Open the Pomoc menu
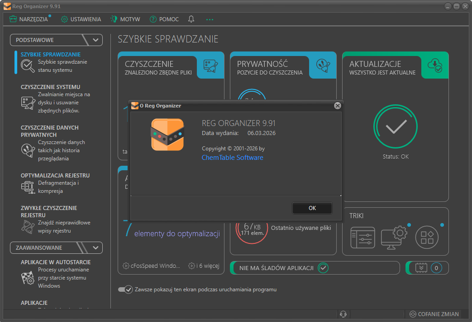The width and height of the screenshot is (472, 322). click(x=164, y=19)
